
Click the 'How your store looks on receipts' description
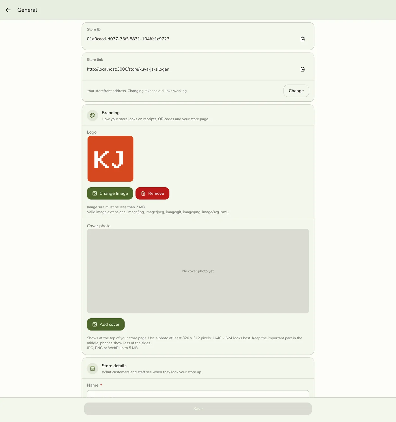coord(155,119)
